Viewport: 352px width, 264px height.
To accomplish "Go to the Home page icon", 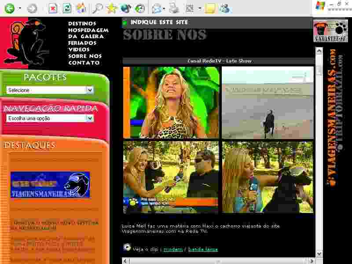I will [81, 8].
